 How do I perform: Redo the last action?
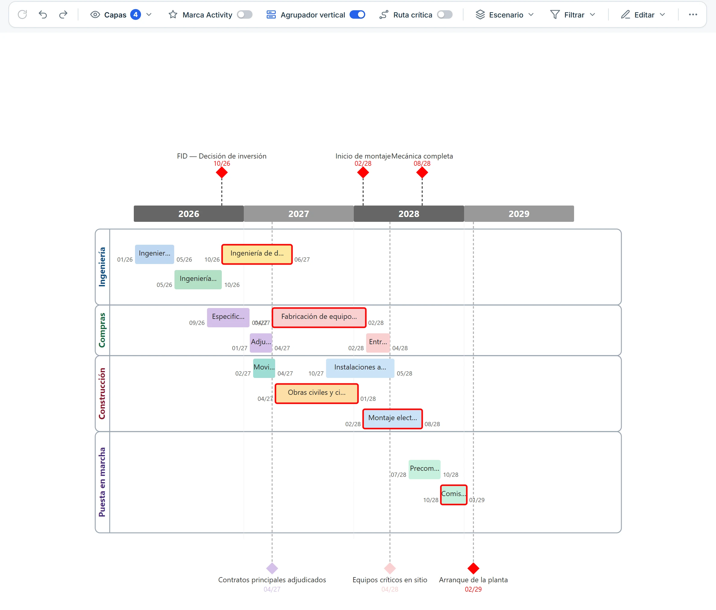(63, 14)
